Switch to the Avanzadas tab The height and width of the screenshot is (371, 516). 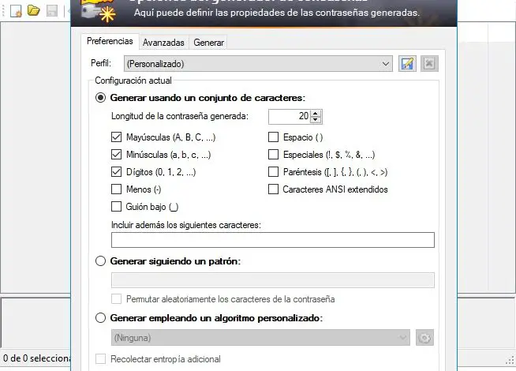[x=164, y=42]
